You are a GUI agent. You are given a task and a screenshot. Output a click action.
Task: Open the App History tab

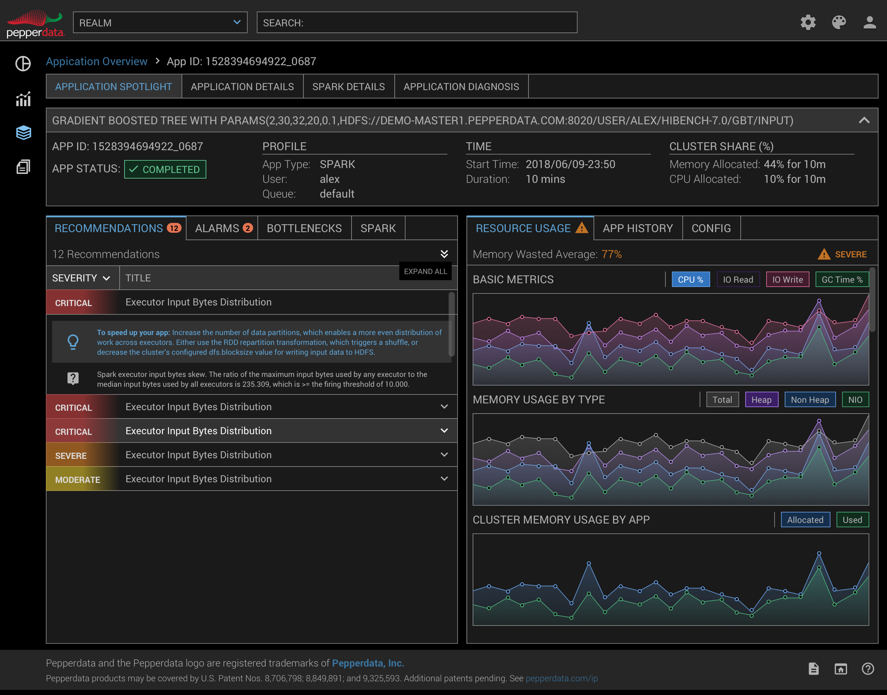tap(637, 228)
